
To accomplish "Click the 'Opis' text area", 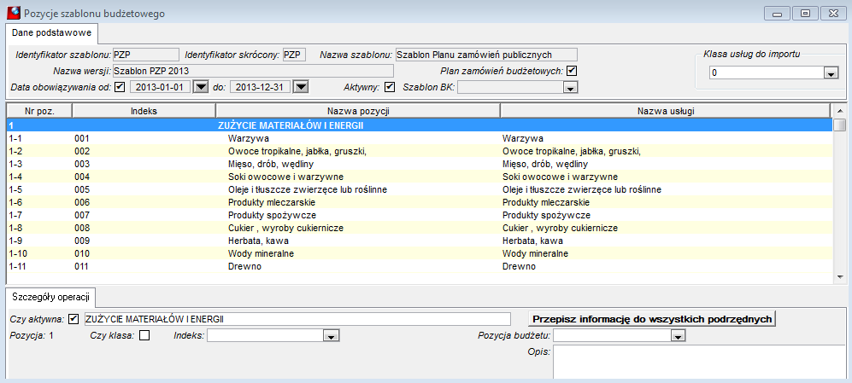I will click(x=699, y=363).
